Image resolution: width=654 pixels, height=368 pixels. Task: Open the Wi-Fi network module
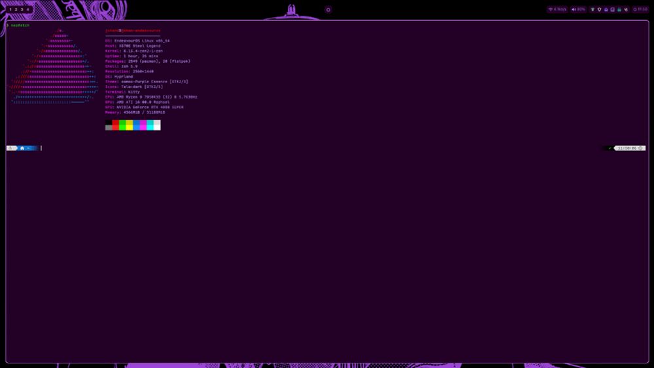[557, 9]
